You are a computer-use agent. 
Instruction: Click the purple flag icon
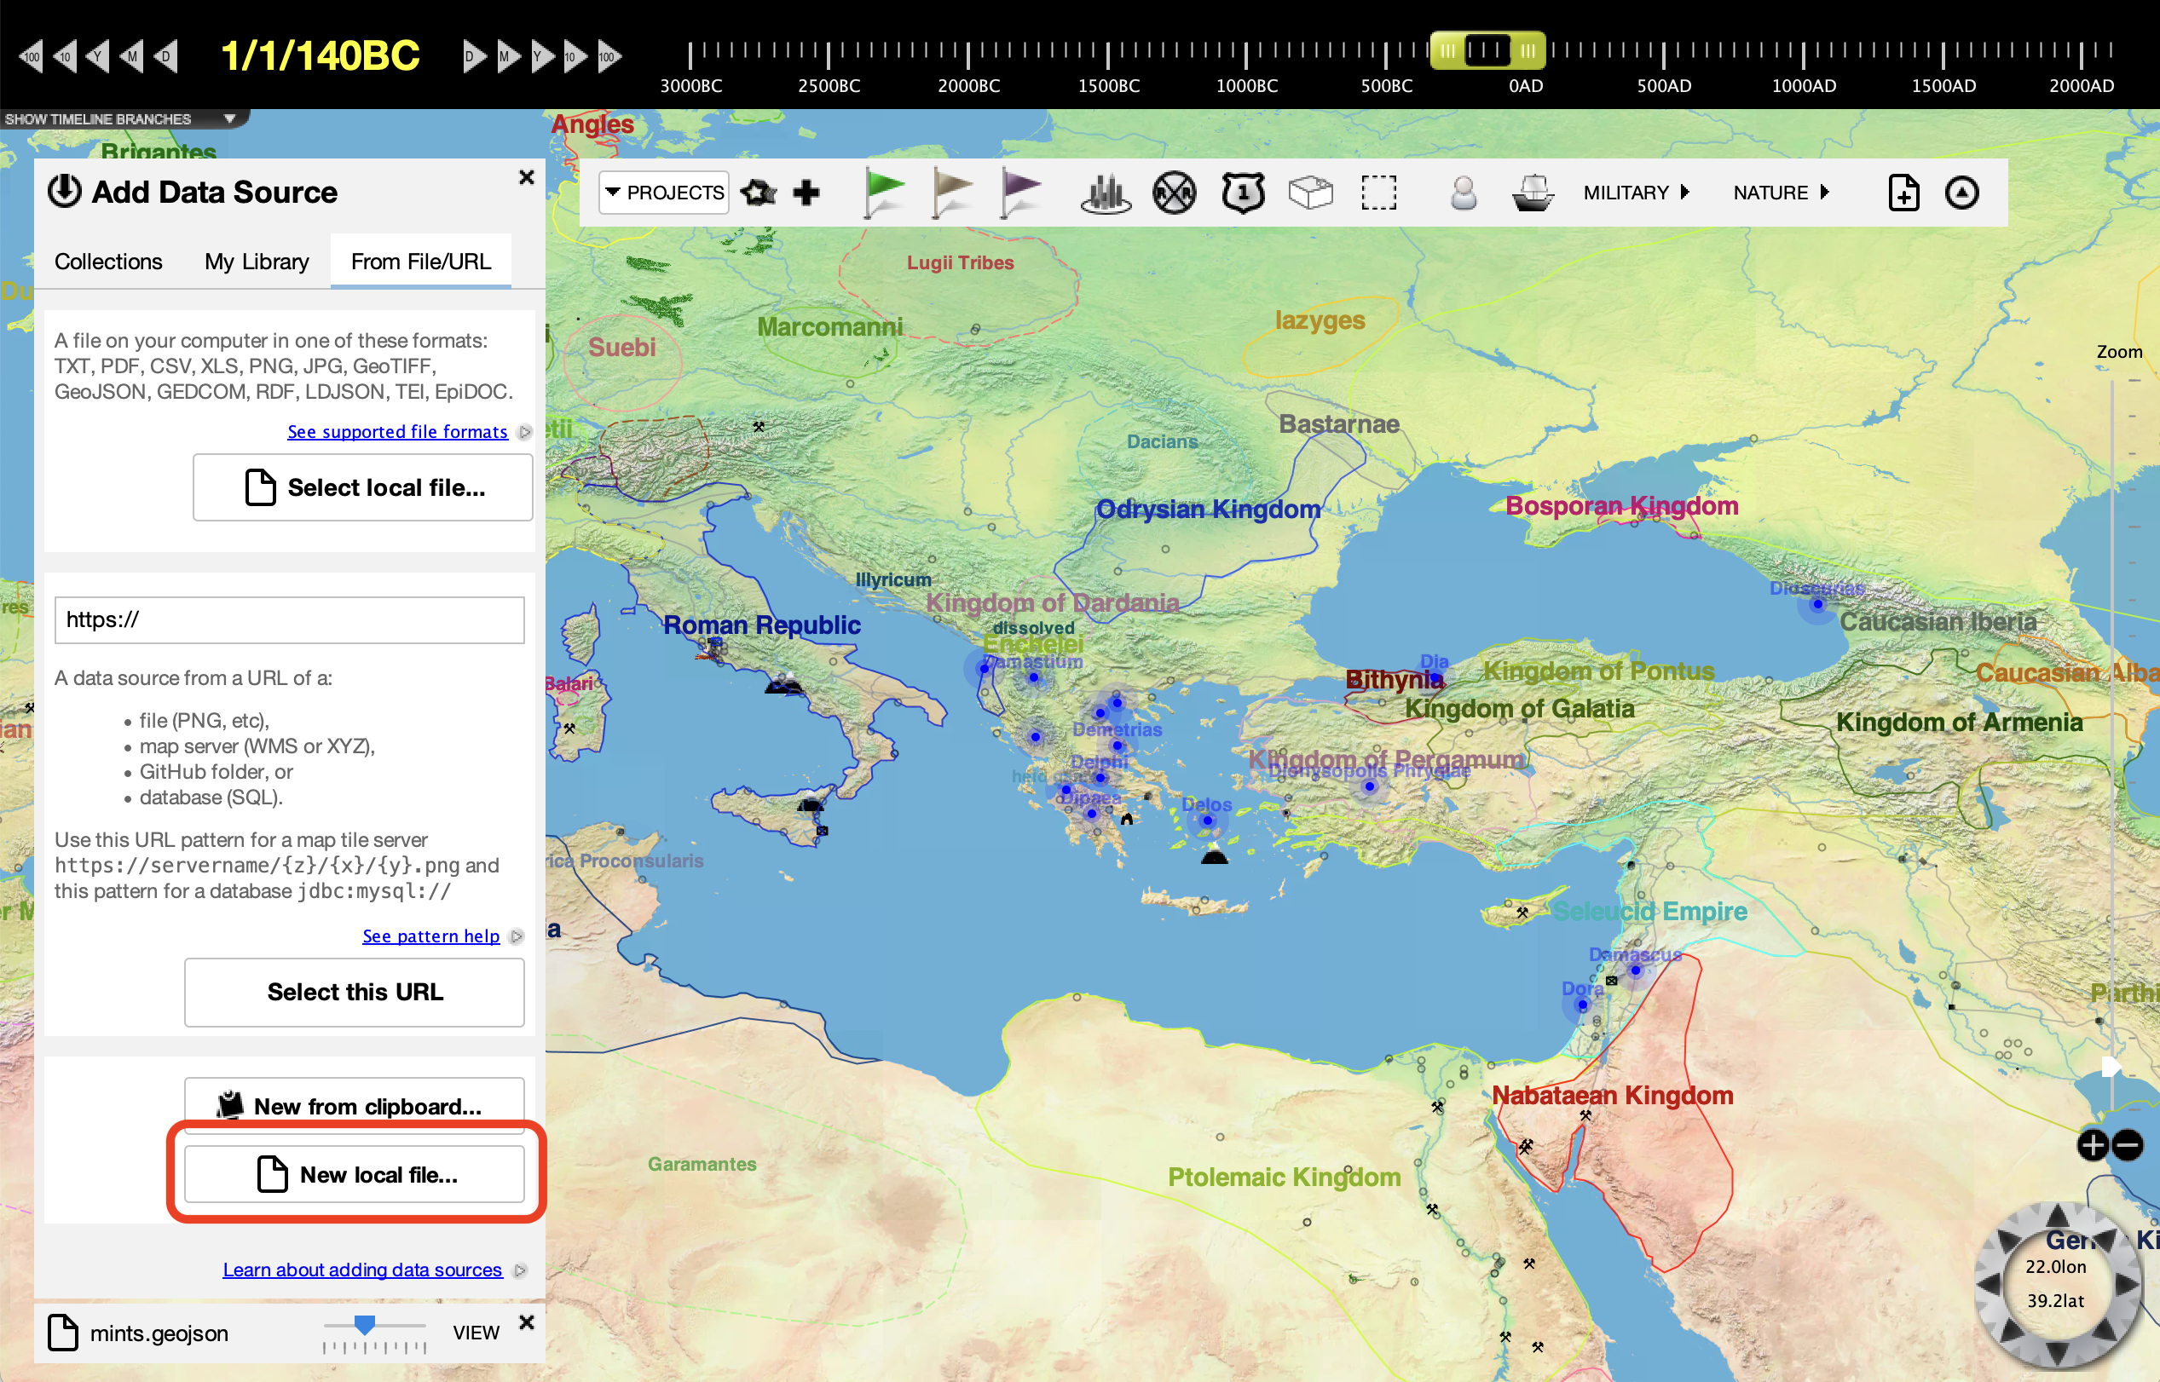(1019, 192)
